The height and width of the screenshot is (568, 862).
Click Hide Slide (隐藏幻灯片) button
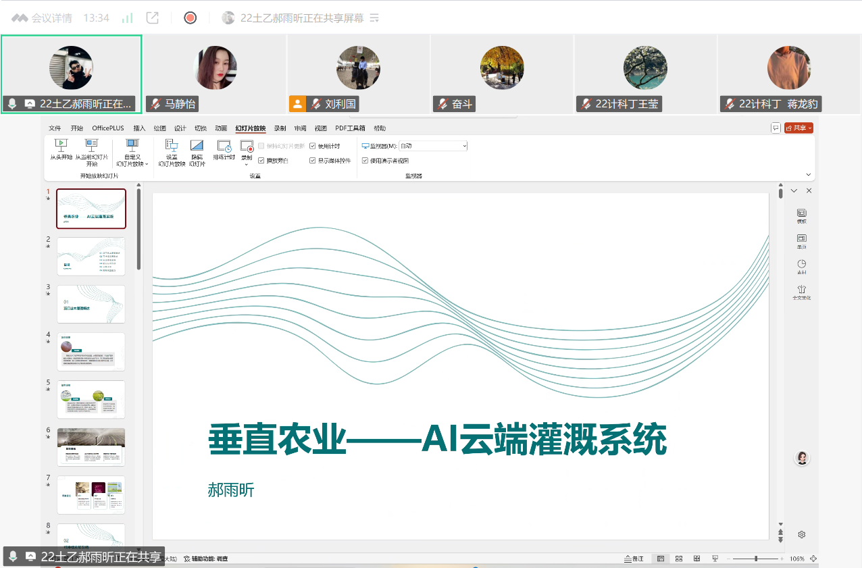coord(197,153)
